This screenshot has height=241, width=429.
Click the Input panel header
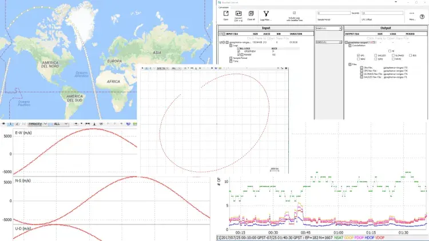click(266, 28)
